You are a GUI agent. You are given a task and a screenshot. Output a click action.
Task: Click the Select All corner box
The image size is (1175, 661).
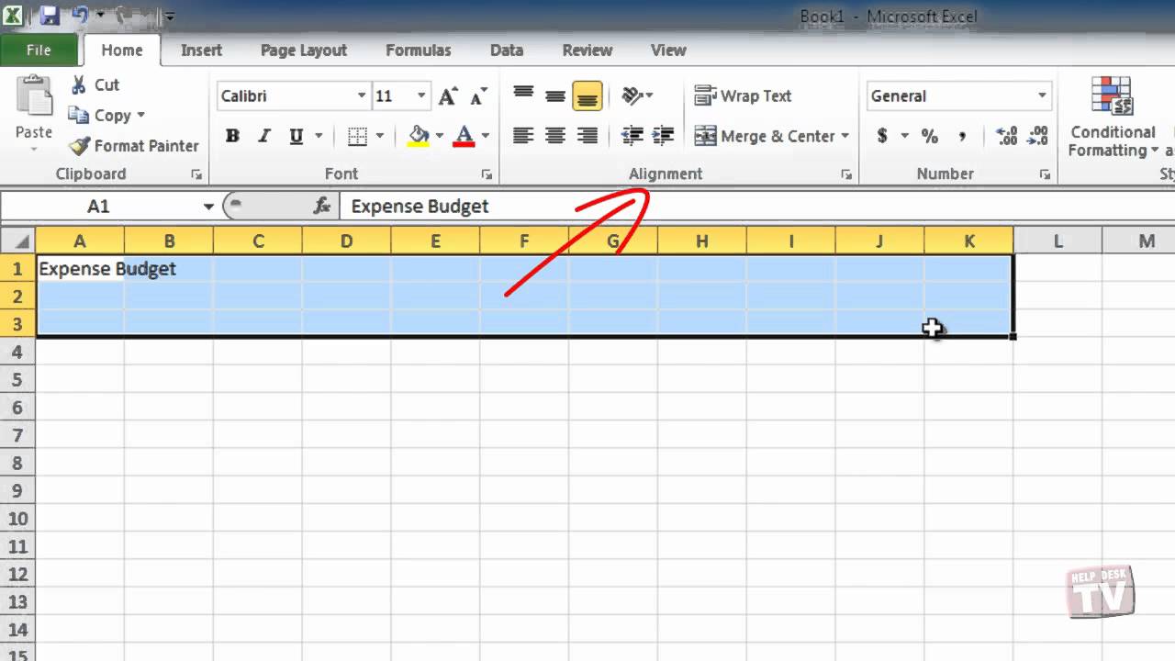[x=17, y=241]
